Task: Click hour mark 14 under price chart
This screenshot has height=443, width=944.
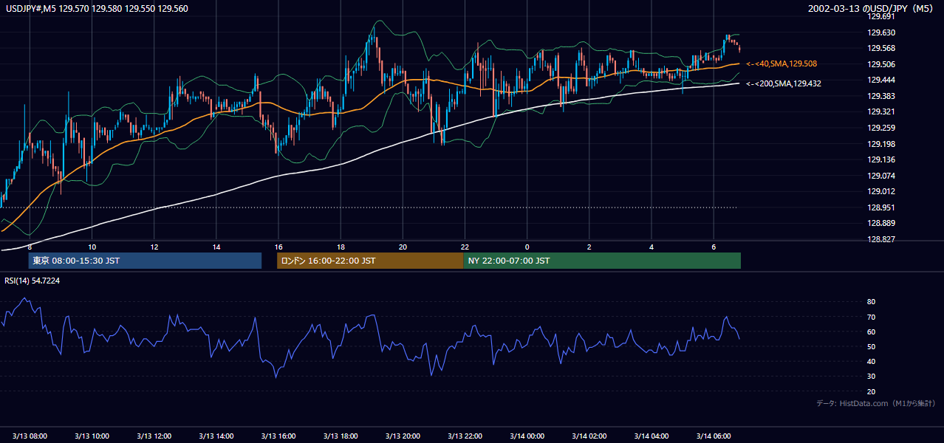Action: 216,247
